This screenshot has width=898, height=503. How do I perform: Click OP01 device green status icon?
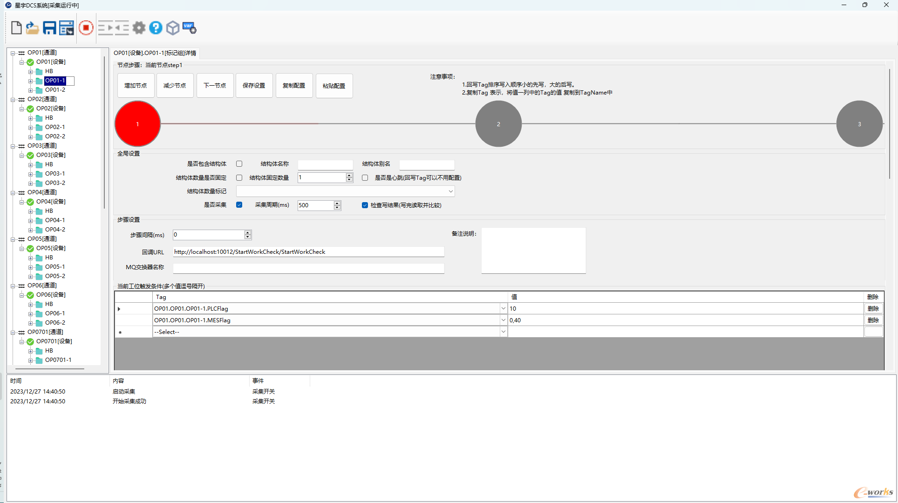pos(30,62)
